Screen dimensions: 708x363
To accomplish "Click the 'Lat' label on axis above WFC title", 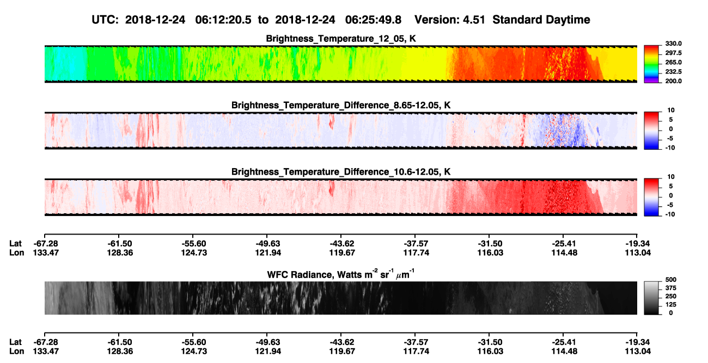I will (16, 244).
